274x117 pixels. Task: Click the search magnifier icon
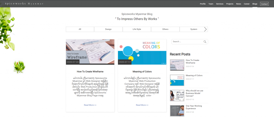205,42
